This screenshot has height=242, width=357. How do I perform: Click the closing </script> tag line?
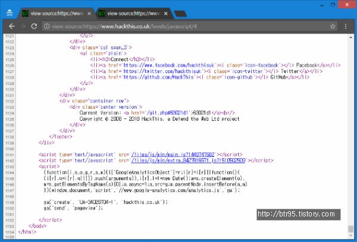(51, 220)
